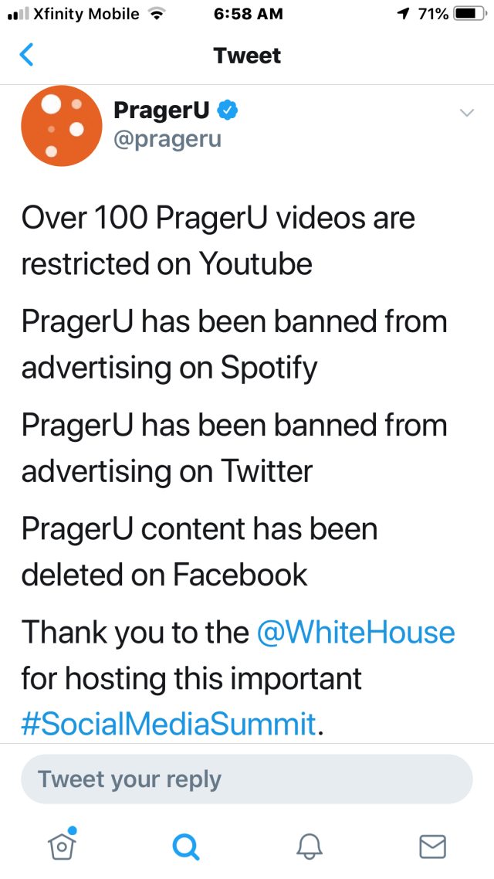
Task: Open the Notifications bell tab
Action: 309,847
